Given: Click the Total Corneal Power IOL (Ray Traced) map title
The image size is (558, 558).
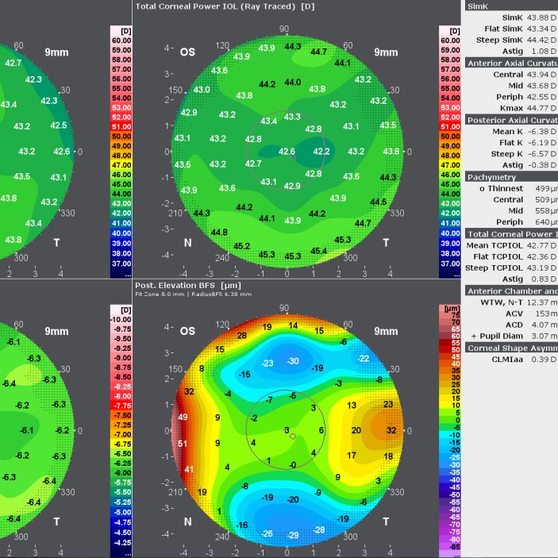Looking at the screenshot, I should coord(225,6).
